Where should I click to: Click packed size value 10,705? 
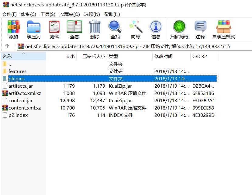click(98, 108)
